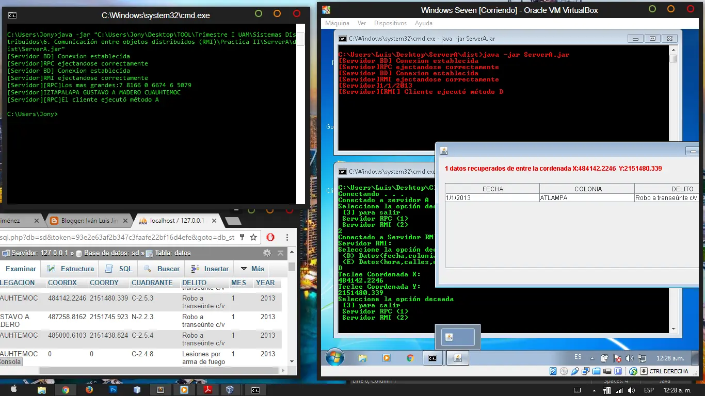Select the Examinar tab
The image size is (705, 396).
point(21,269)
